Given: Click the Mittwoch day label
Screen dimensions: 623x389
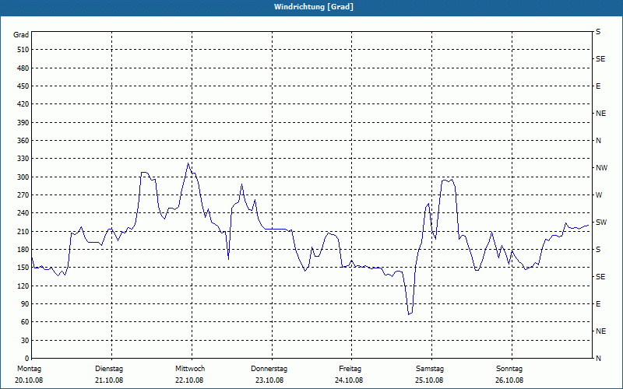Looking at the screenshot, I should pos(190,369).
